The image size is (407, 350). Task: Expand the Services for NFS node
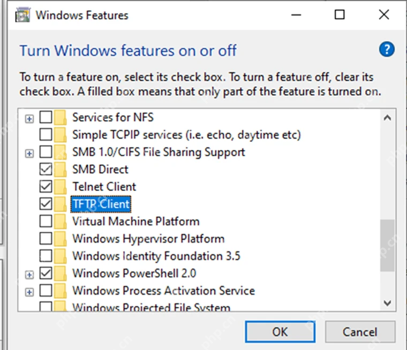(29, 119)
